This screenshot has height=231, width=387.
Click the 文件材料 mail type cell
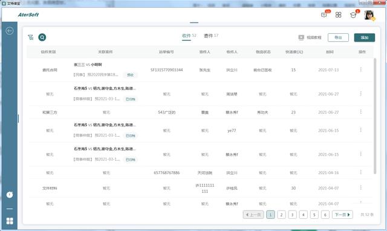[50, 188]
